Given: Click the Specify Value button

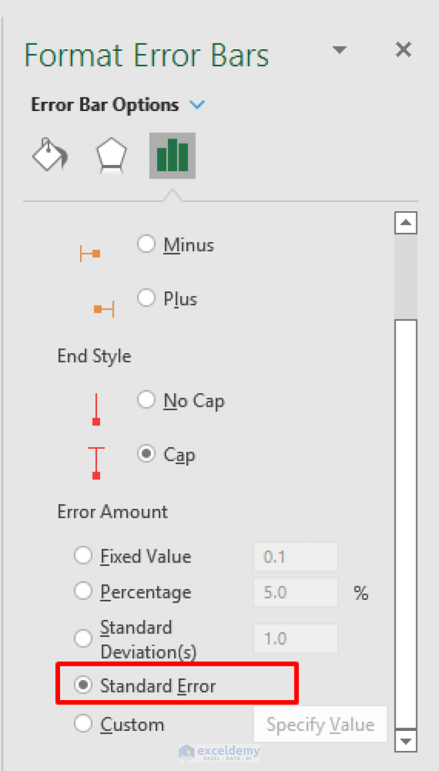Looking at the screenshot, I should point(320,724).
